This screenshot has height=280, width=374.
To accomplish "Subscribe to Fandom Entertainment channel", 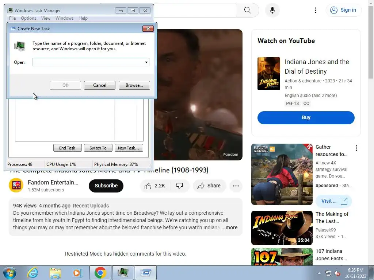I will point(106,186).
